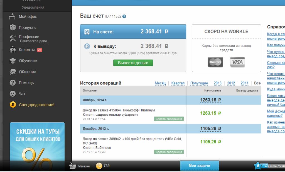Click the Мои задачи button
This screenshot has height=172, width=285.
pyautogui.click(x=199, y=165)
